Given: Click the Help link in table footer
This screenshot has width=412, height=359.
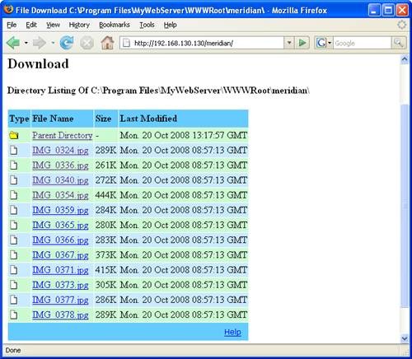Looking at the screenshot, I should [x=232, y=332].
